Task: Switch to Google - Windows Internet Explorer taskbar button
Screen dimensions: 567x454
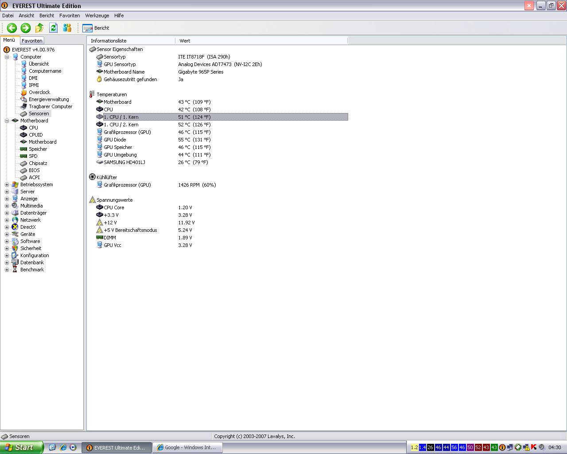Action: click(187, 448)
